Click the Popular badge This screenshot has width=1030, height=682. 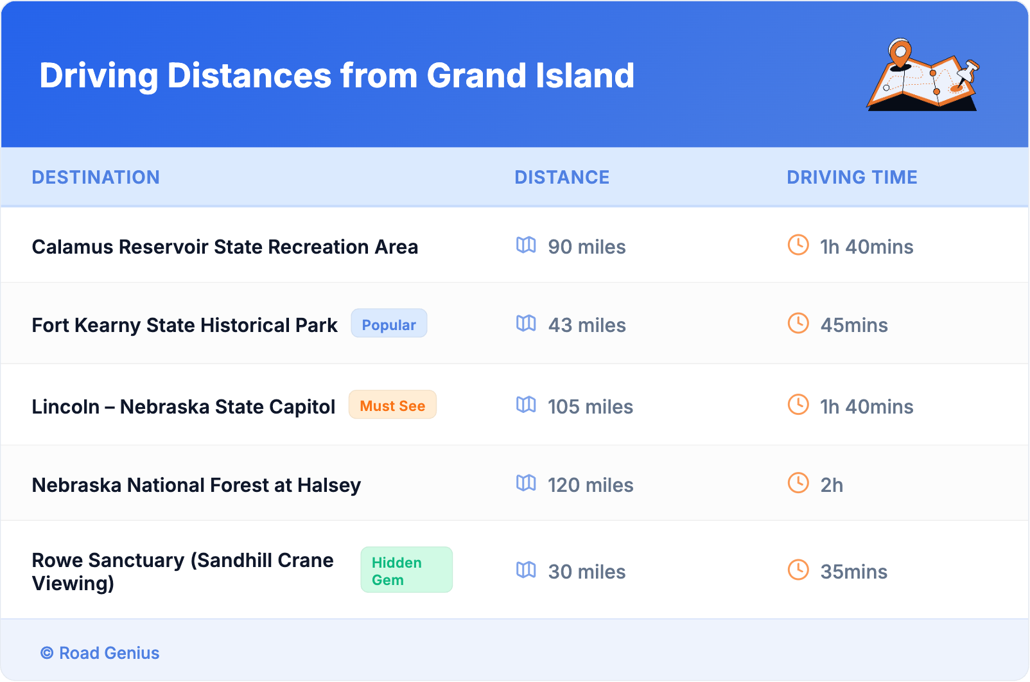(388, 324)
